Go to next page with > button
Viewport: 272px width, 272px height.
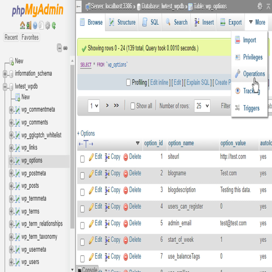[107, 105]
